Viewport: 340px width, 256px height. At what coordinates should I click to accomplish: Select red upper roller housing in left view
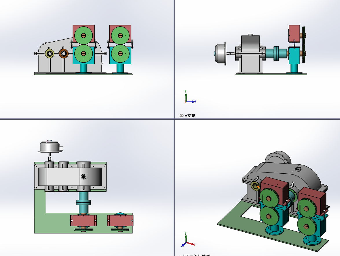pyautogui.click(x=294, y=34)
